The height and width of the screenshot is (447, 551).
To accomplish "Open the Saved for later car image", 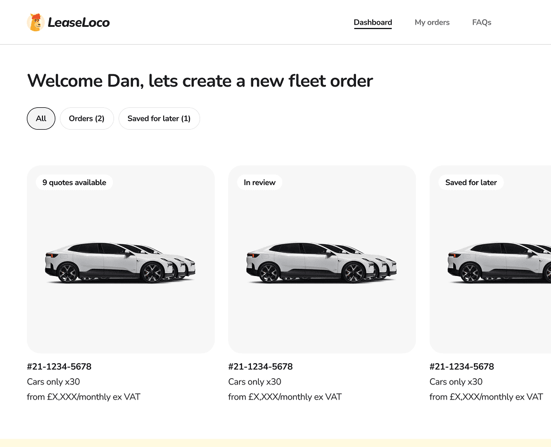I will click(x=499, y=263).
